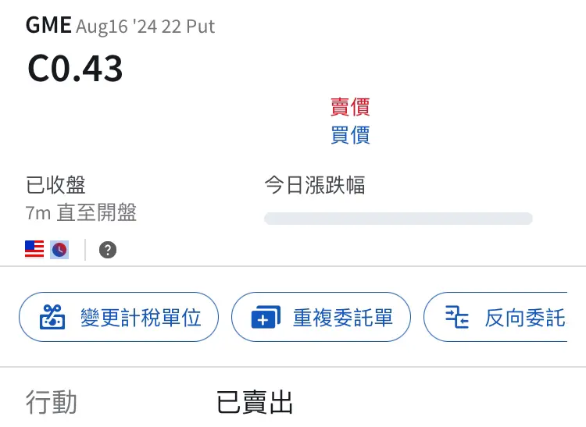Tap the 反向委託 button

coord(495,317)
